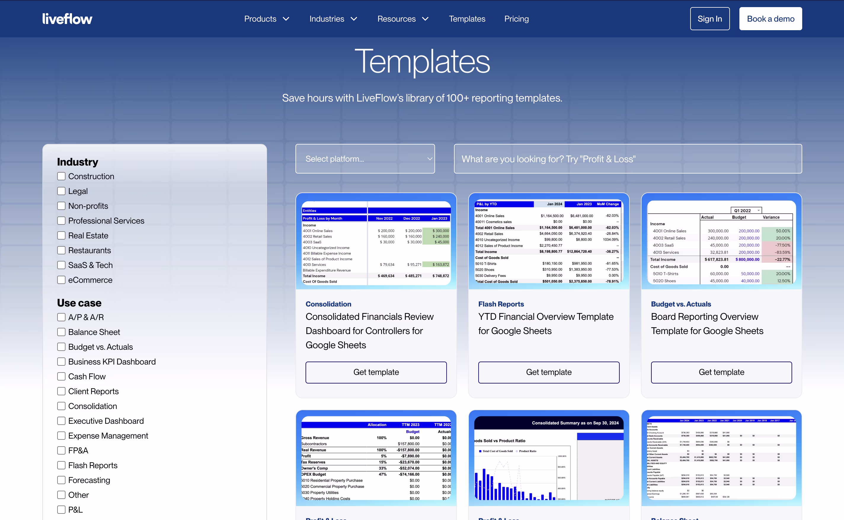Click the Budget vs. Actuals card label
The width and height of the screenshot is (844, 520).
(681, 304)
